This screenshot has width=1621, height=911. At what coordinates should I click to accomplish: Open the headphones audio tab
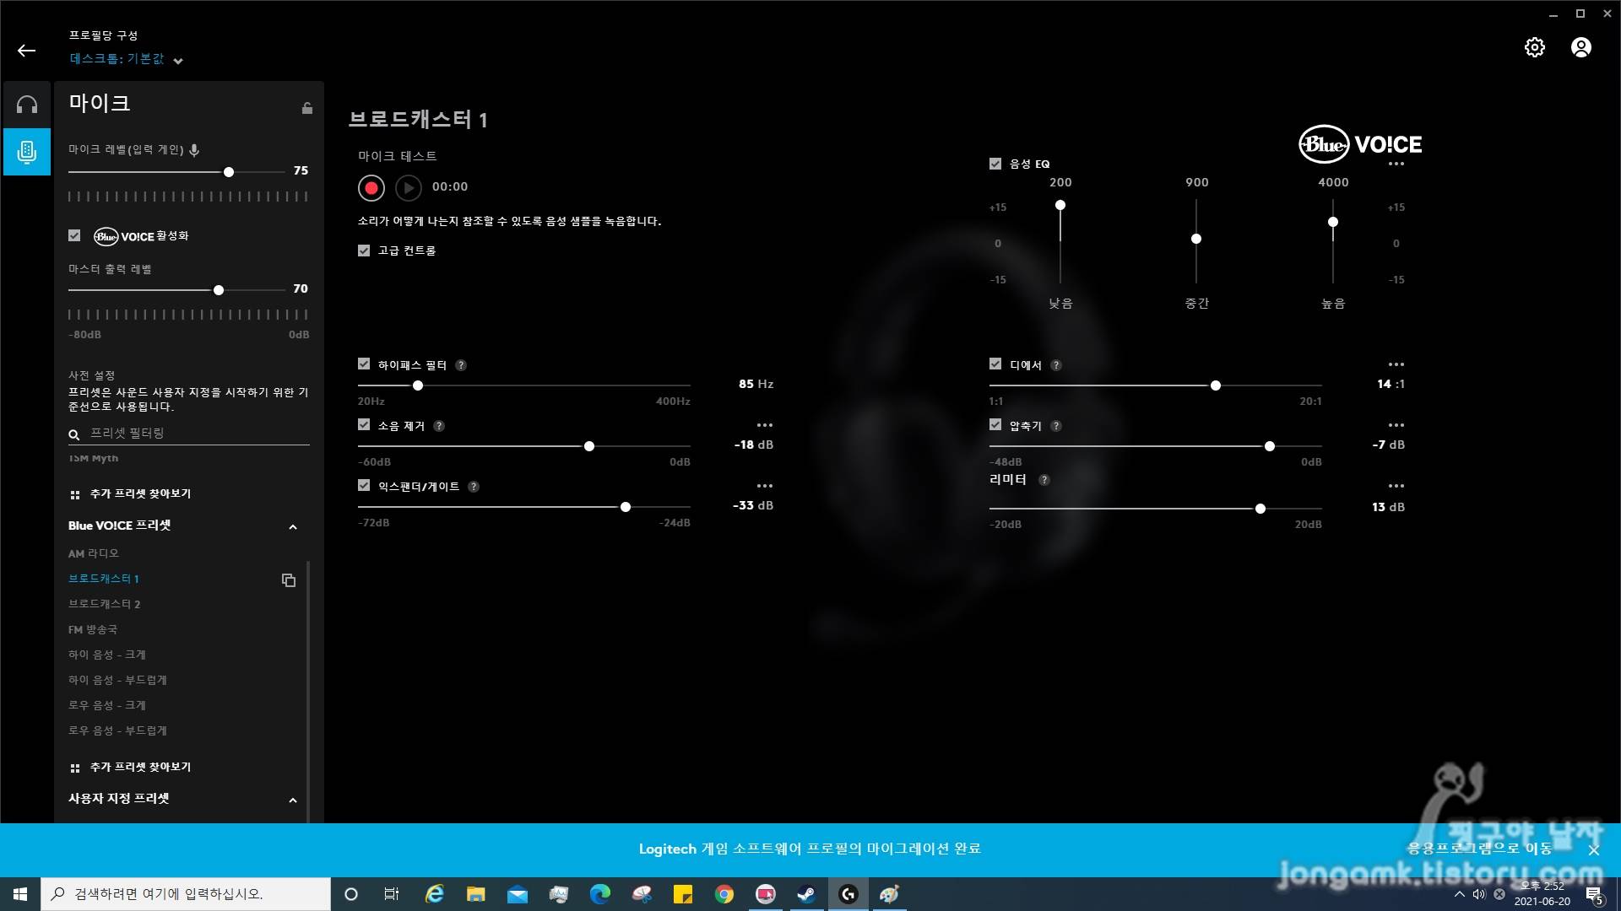coord(27,105)
